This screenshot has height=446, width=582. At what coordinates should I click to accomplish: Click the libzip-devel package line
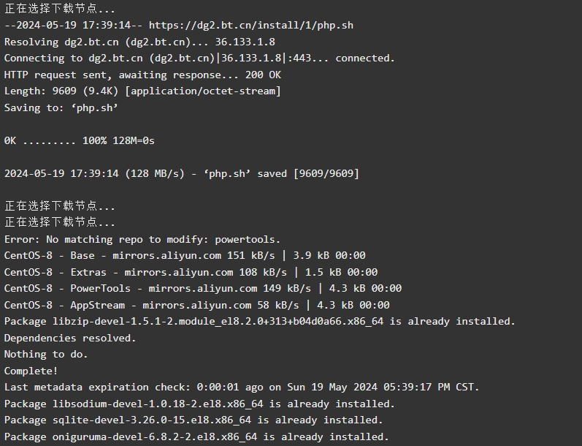tap(260, 321)
